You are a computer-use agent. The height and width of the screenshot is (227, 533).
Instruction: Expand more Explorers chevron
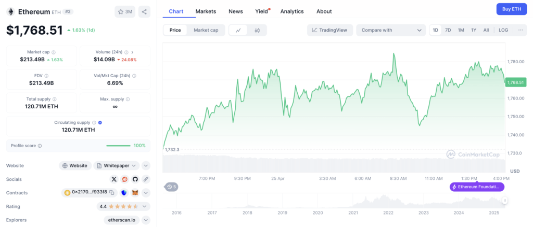(146, 220)
